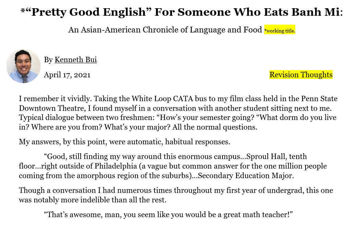Click the April 17, 2021 date
This screenshot has width=356, height=225.
tap(67, 75)
